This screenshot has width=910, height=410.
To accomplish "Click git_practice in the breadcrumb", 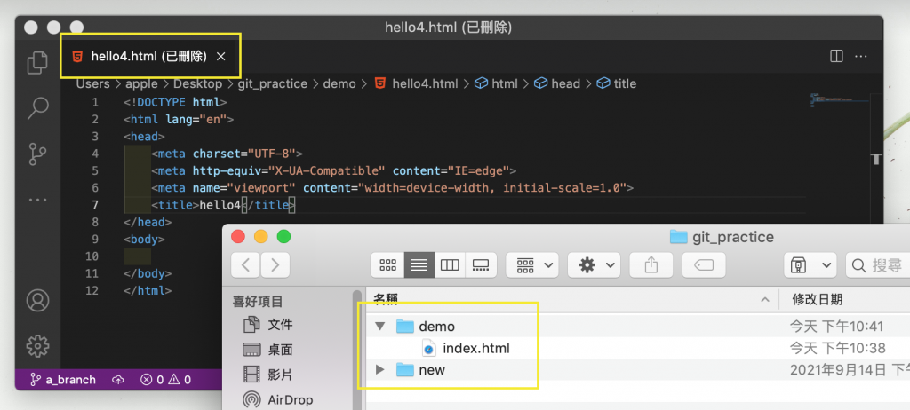I will (x=273, y=83).
